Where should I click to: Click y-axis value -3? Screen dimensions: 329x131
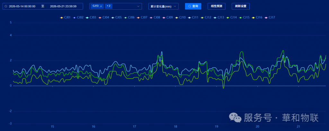coord(10,124)
